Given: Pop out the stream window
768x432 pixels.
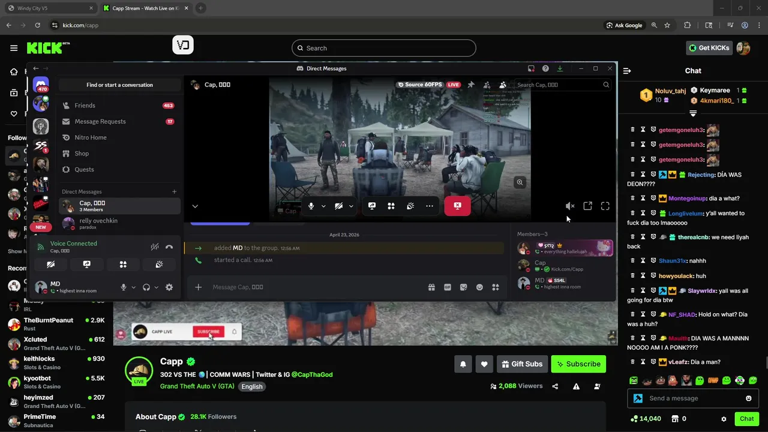Looking at the screenshot, I should tap(588, 206).
